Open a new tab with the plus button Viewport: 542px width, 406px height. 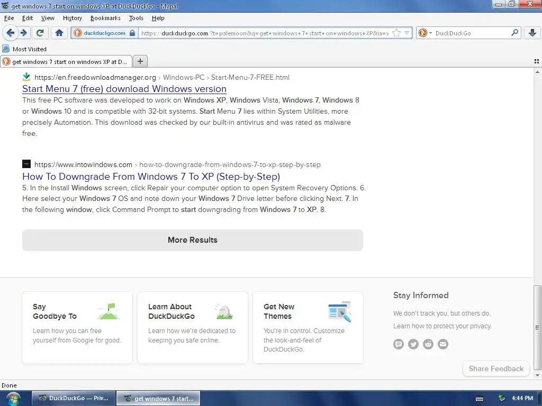coord(140,61)
